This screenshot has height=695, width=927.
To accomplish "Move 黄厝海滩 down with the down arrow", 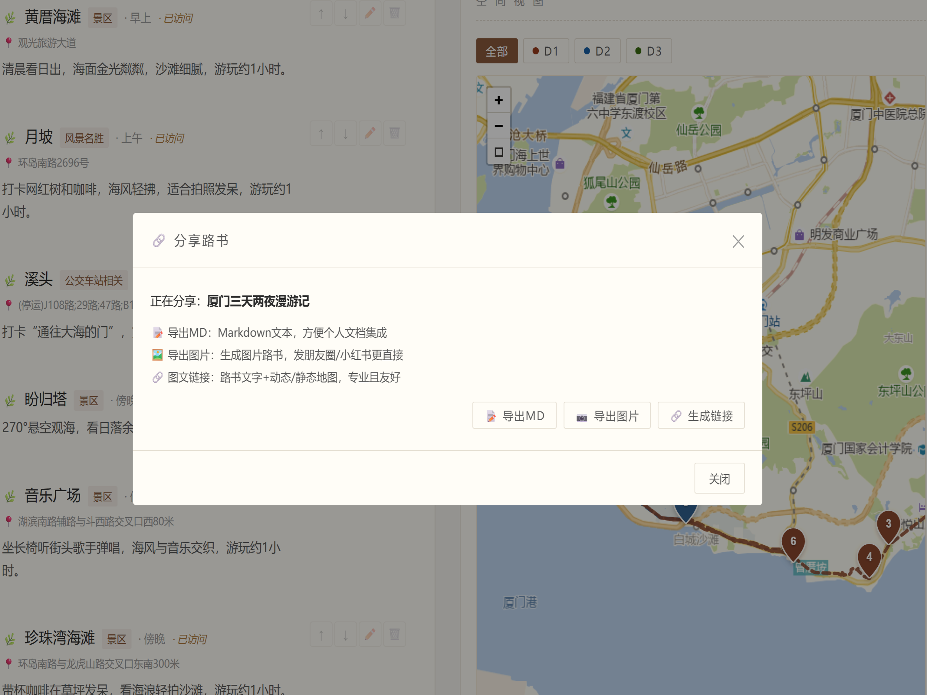I will coord(345,13).
